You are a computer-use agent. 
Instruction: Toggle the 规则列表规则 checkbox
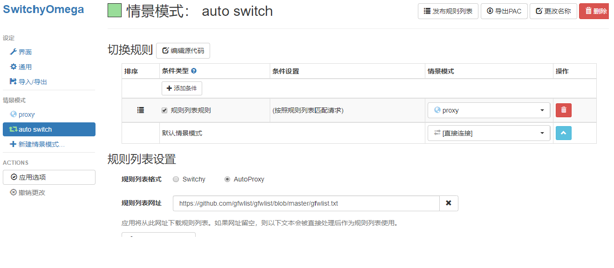tap(164, 111)
